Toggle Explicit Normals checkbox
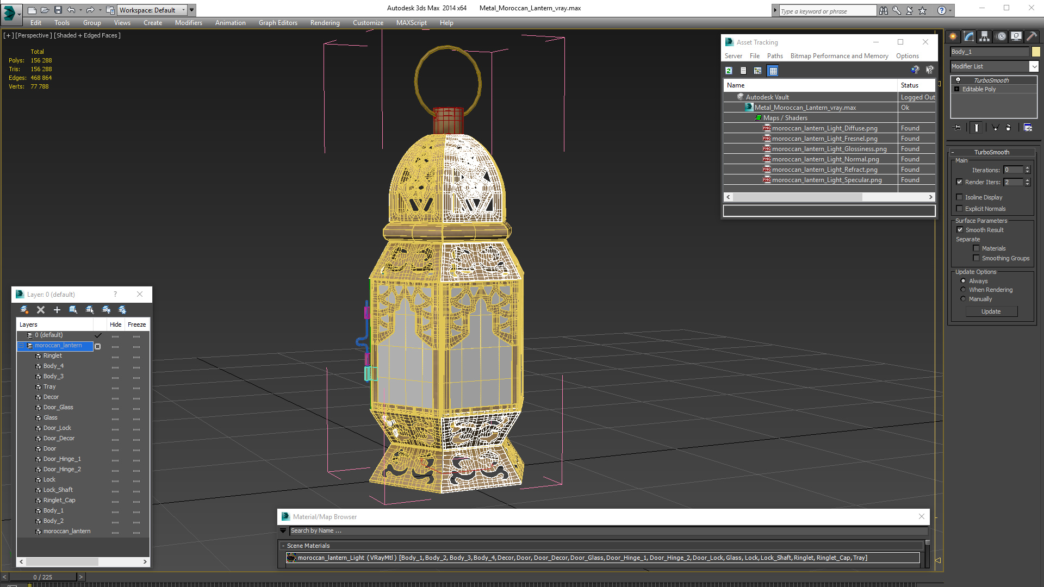Viewport: 1044px width, 587px height. pyautogui.click(x=960, y=209)
